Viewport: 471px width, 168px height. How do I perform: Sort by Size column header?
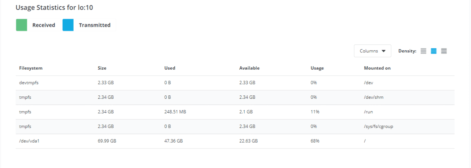click(102, 68)
